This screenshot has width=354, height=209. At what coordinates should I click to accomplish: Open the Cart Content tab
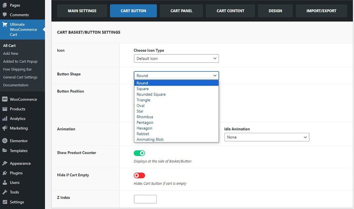tap(230, 11)
